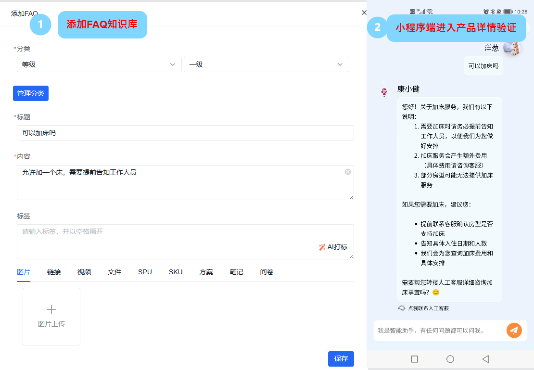
Task: Tap the Android recent apps square icon
Action: (x=415, y=359)
